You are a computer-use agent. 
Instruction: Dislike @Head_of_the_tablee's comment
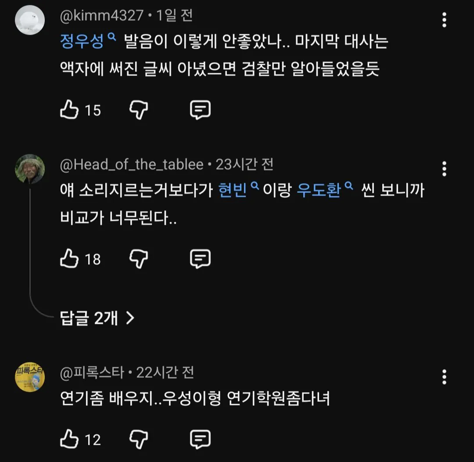(139, 259)
